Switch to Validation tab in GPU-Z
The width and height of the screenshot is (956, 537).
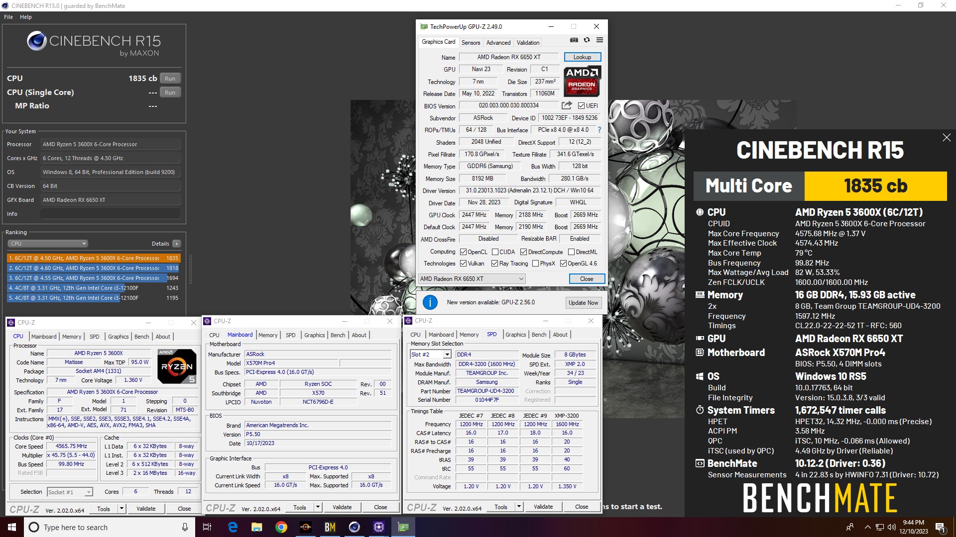pos(528,43)
